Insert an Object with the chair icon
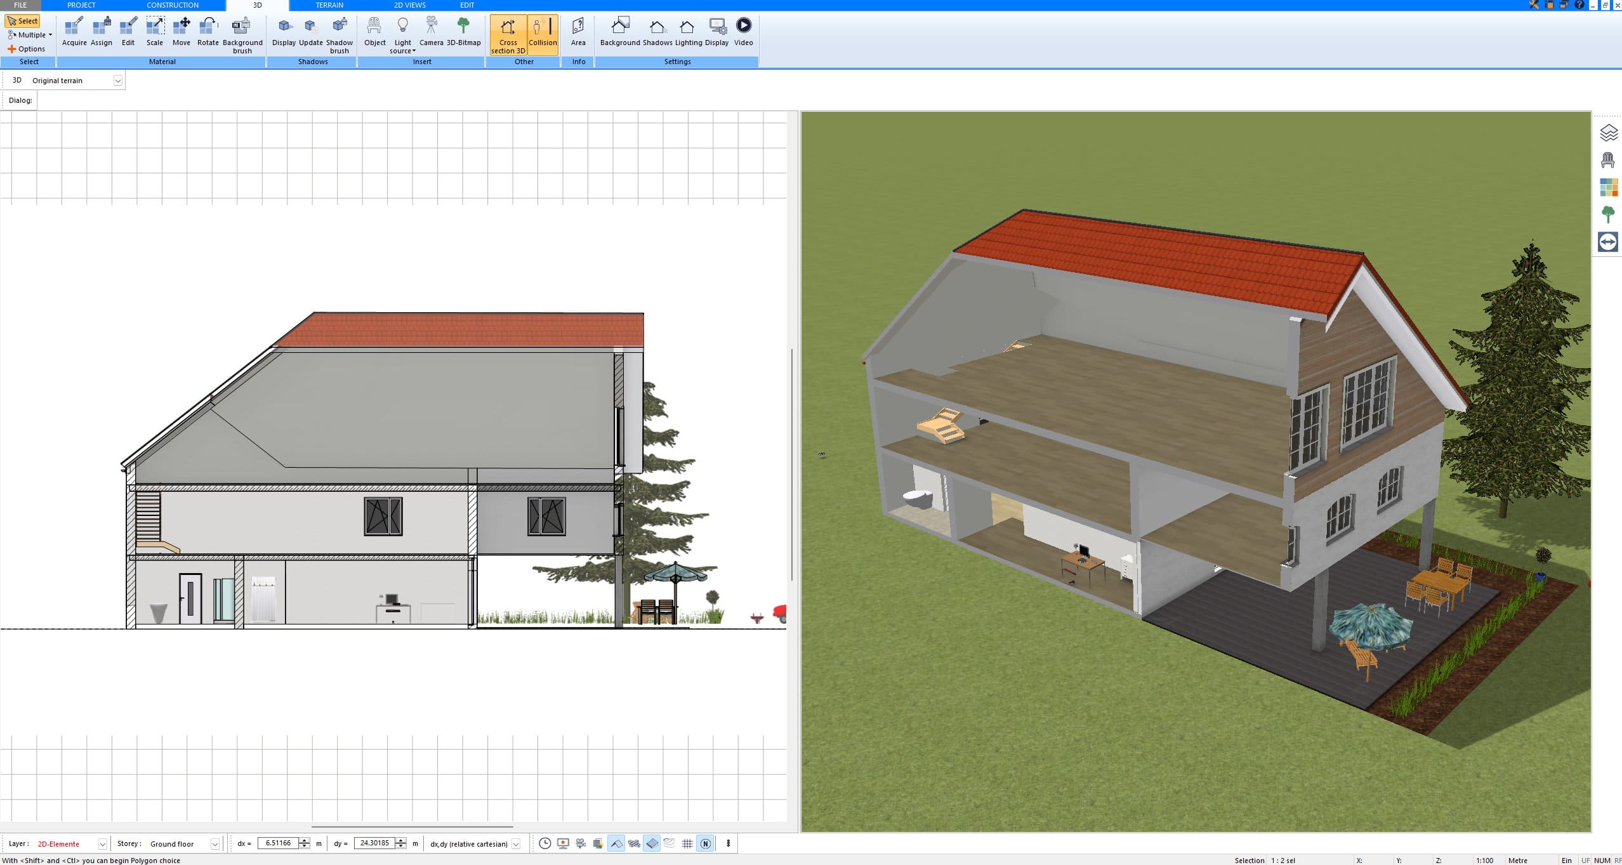Image resolution: width=1622 pixels, height=865 pixels. coord(374,32)
